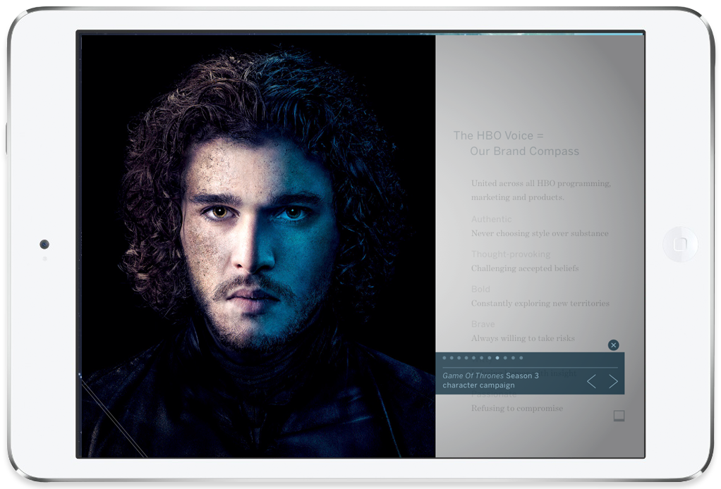Tap 'Challenging accepted beliefs' line
This screenshot has height=489, width=721.
(525, 268)
